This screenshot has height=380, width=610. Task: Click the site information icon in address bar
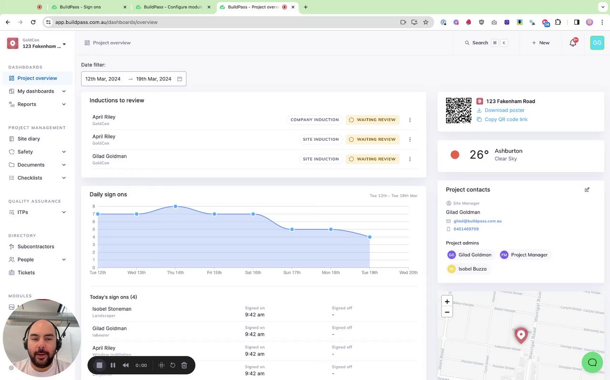tap(48, 22)
